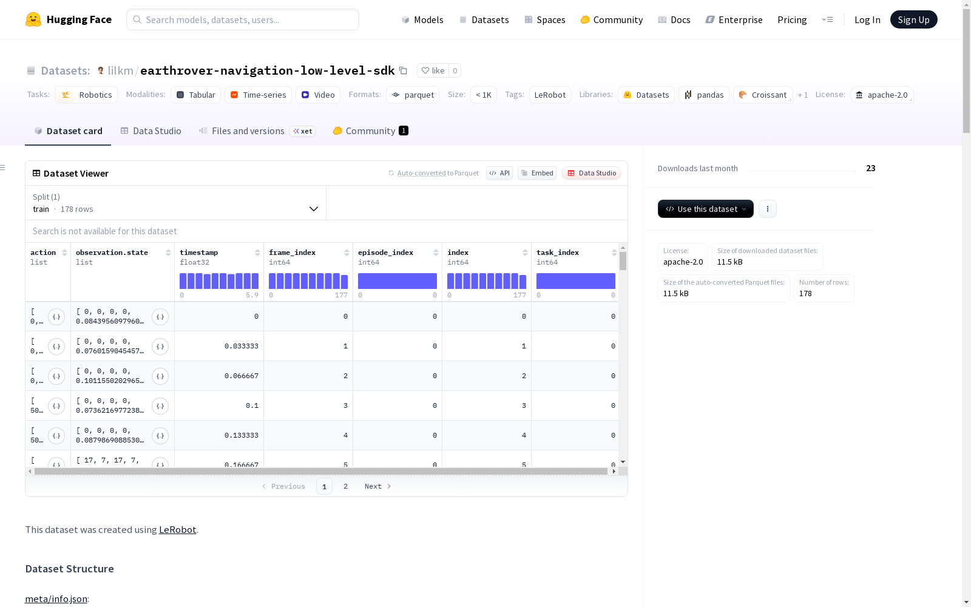The width and height of the screenshot is (971, 607).
Task: Click the lilkm user avatar icon
Action: coord(101,70)
